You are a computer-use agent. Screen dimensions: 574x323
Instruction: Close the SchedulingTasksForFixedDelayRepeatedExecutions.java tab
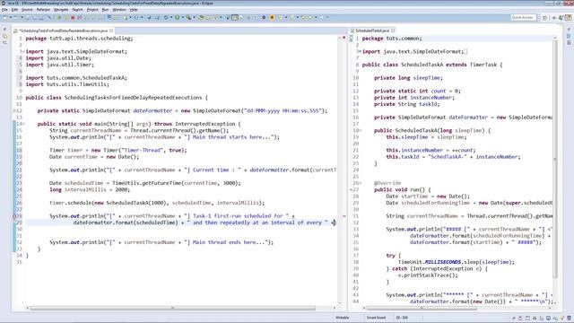pyautogui.click(x=111, y=31)
